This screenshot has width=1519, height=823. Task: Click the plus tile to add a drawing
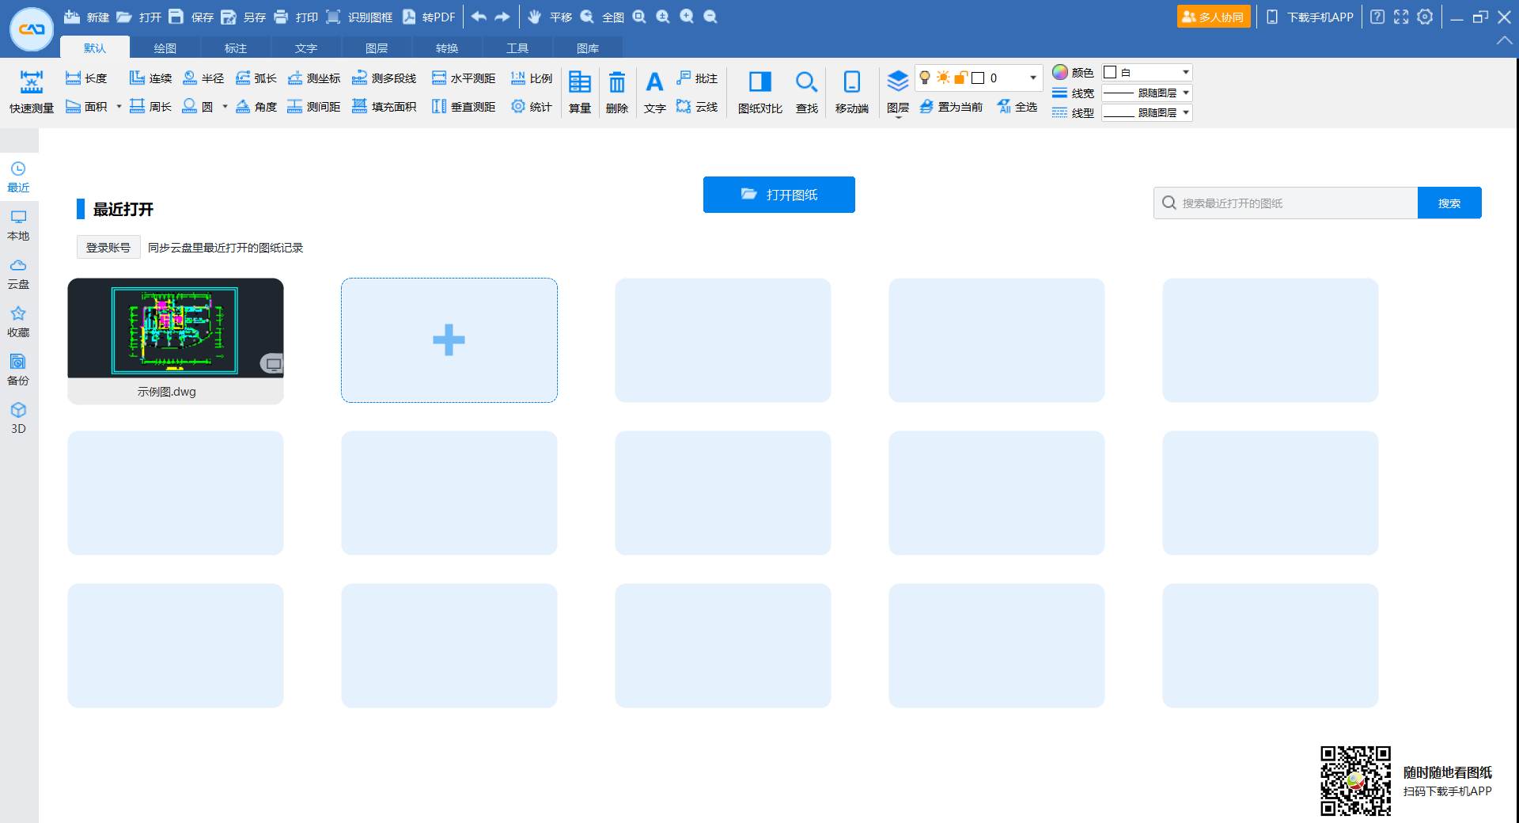449,340
